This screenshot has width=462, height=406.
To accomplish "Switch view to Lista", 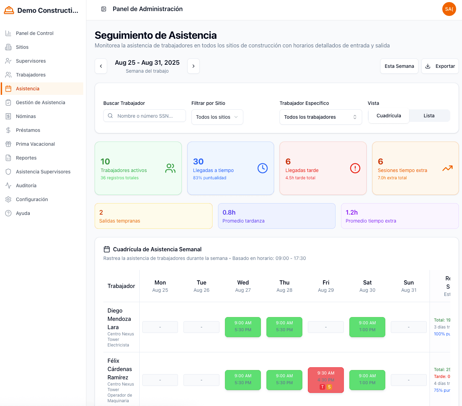I will (x=429, y=116).
